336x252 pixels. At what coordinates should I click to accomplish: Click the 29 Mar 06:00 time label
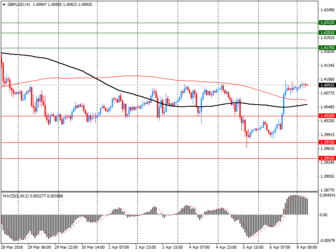tap(39, 247)
